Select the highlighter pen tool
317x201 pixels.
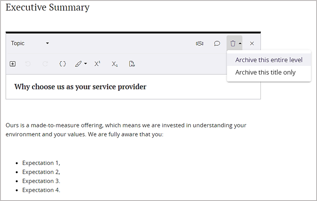78,64
